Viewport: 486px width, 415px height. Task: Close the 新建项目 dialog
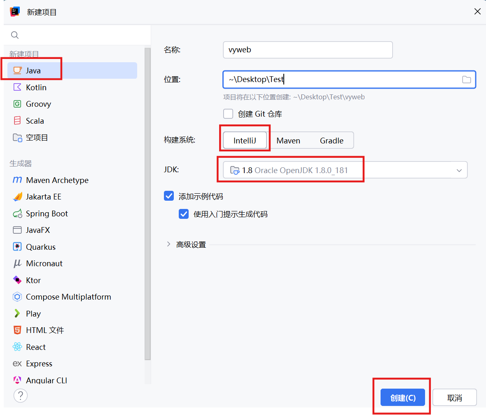(477, 12)
